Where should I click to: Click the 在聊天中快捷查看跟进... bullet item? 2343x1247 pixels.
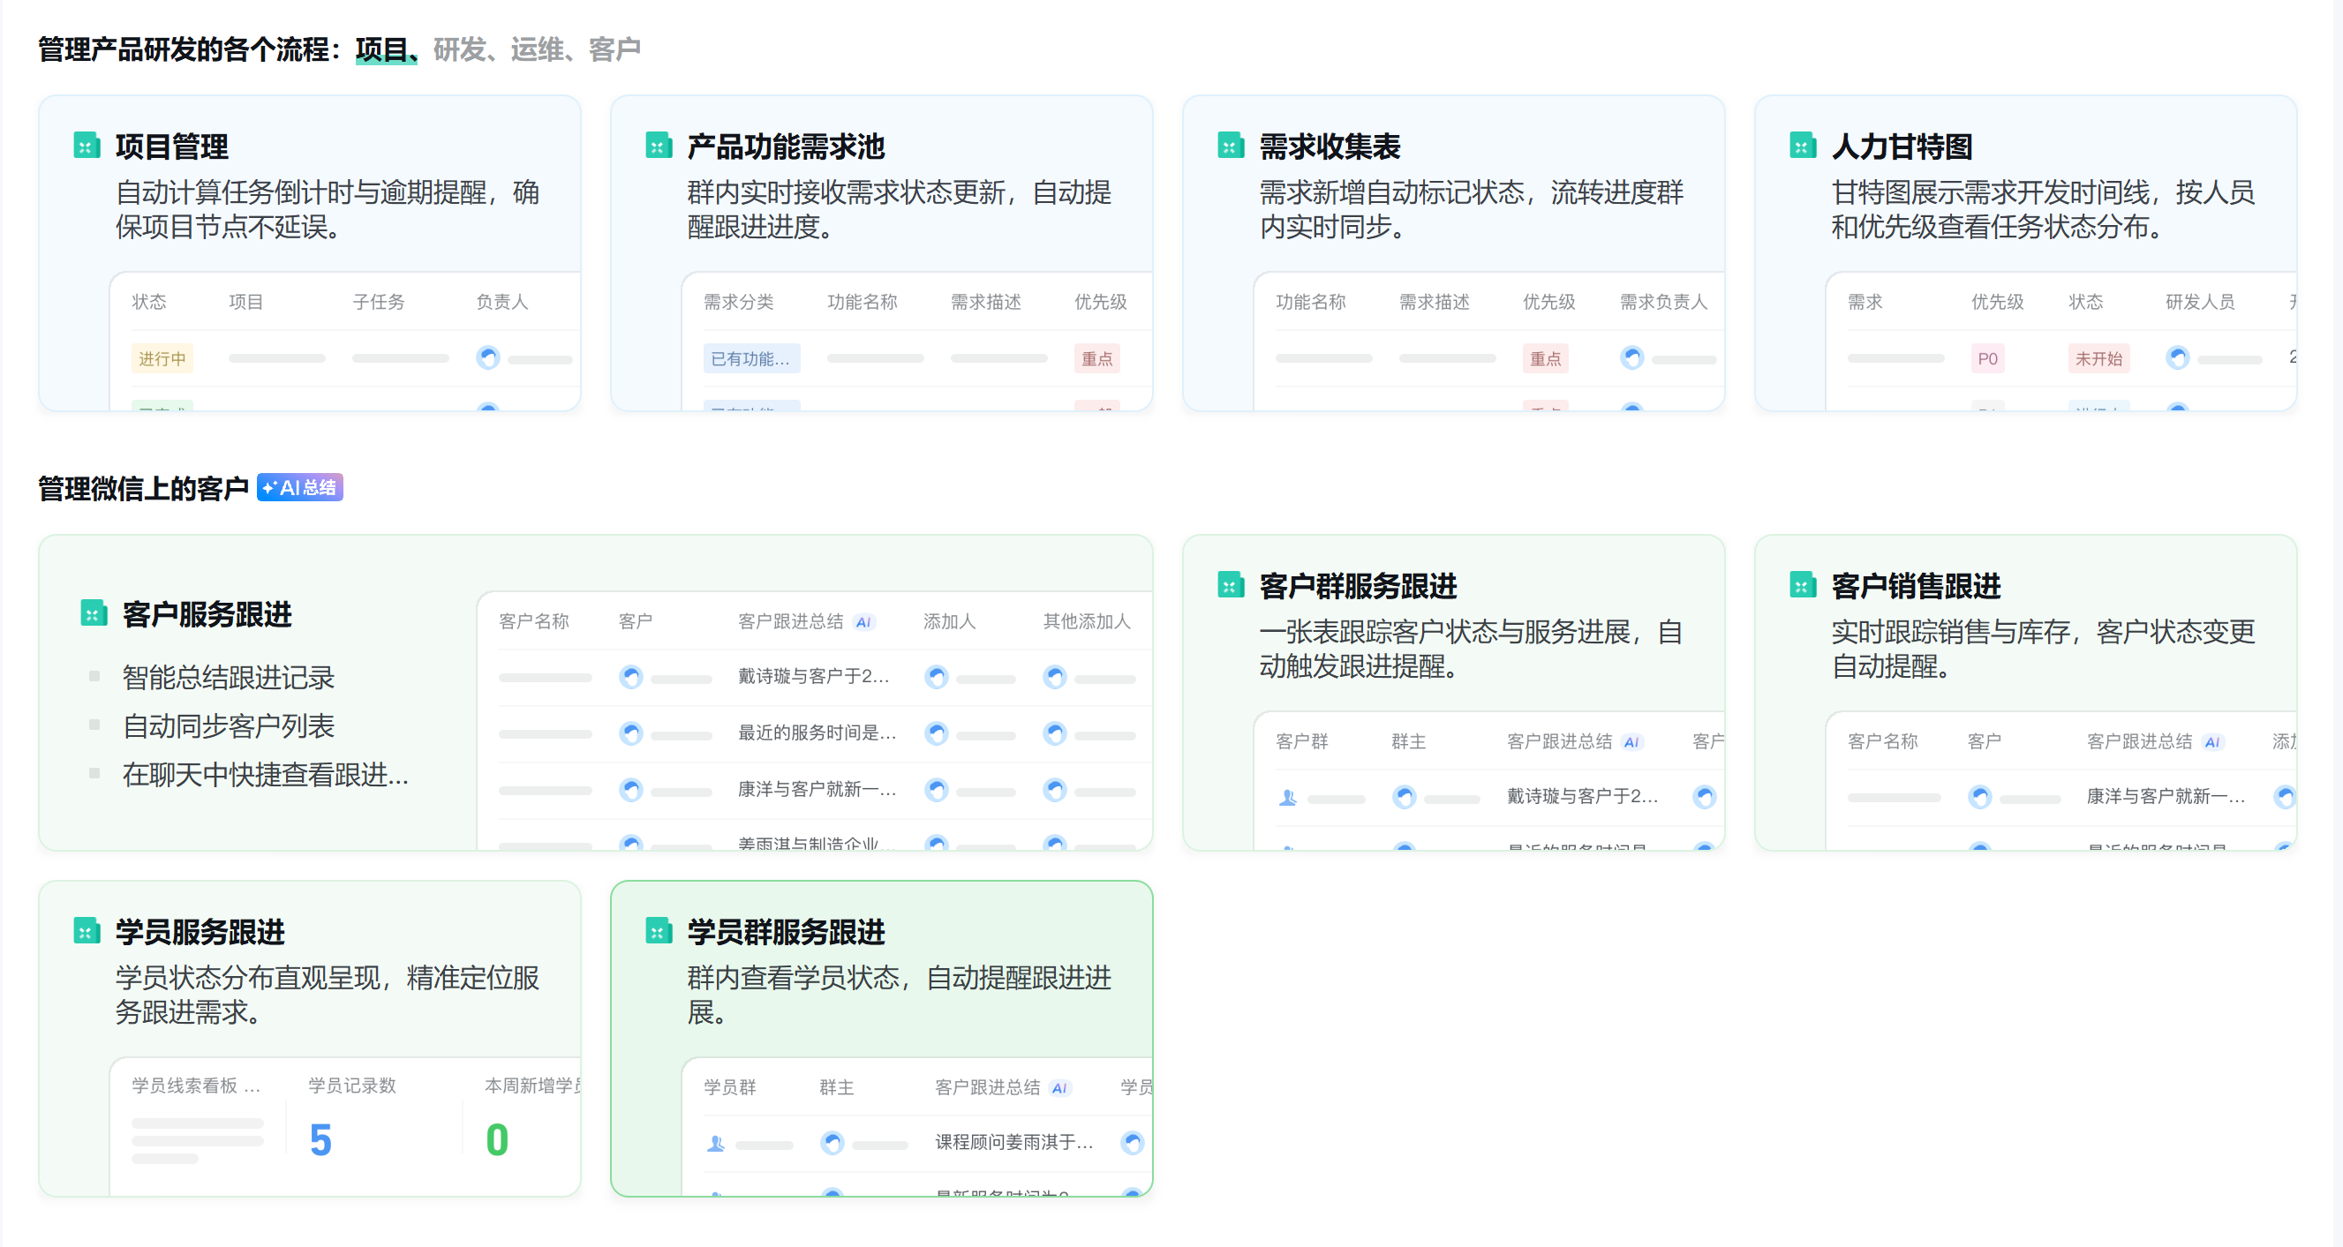[266, 775]
